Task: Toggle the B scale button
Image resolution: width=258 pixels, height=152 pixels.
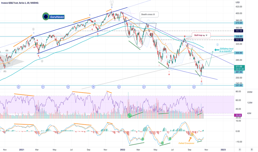Action: pyautogui.click(x=252, y=150)
